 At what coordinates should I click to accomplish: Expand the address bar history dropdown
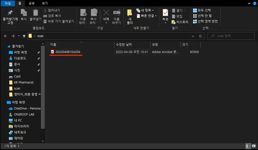point(193,36)
